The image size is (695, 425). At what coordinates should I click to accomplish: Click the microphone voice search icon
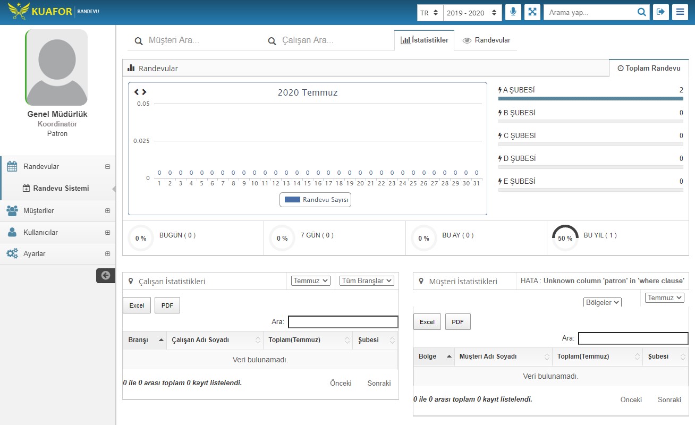[x=513, y=12]
